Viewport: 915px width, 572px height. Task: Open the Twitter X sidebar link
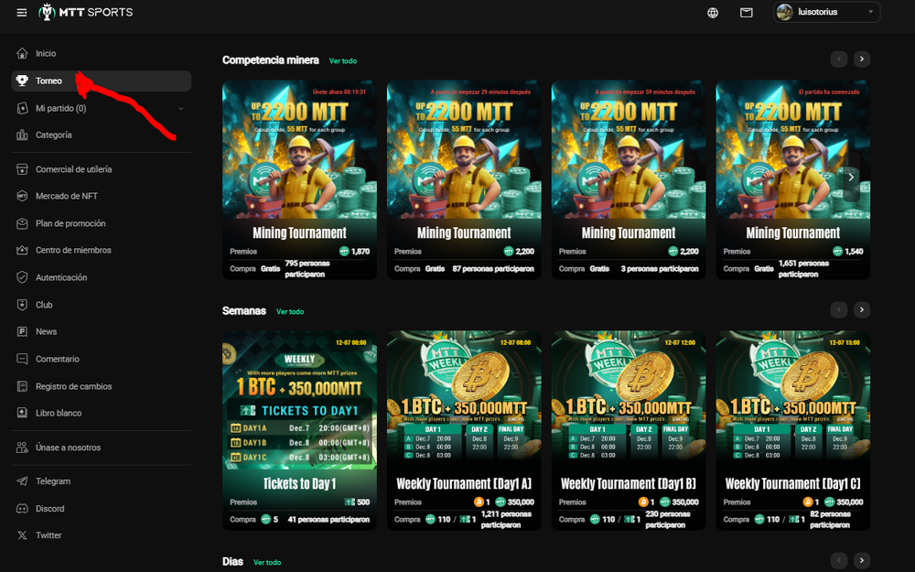pyautogui.click(x=23, y=535)
